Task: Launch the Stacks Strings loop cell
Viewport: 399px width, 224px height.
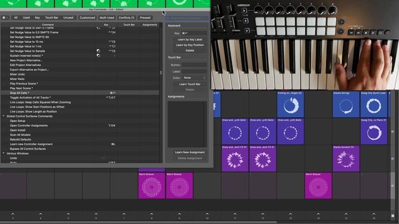Action: pyautogui.click(x=346, y=105)
